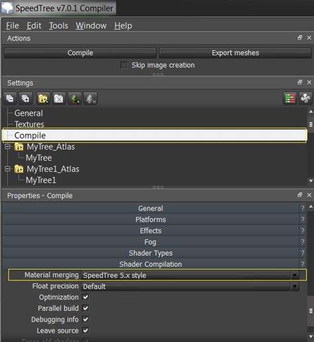Close the Settings panel
This screenshot has height=342, width=314.
[309, 82]
